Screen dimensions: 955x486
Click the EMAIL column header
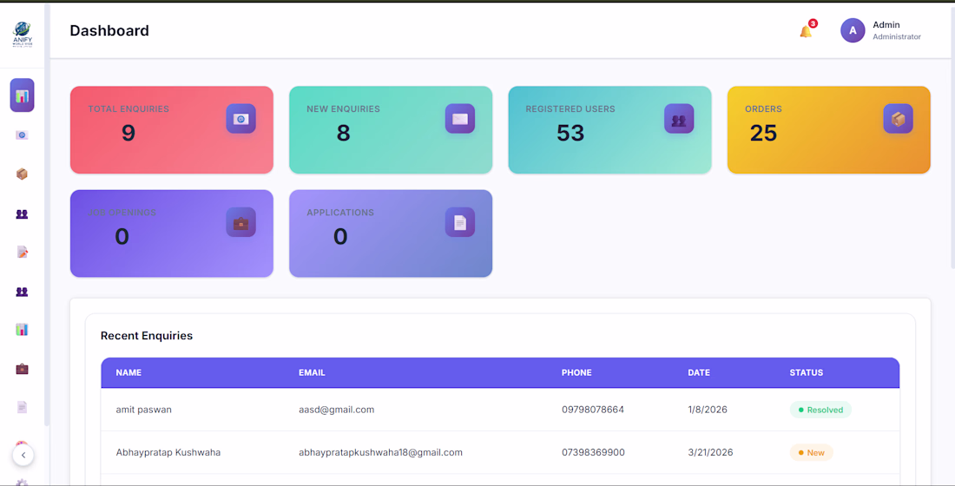312,372
